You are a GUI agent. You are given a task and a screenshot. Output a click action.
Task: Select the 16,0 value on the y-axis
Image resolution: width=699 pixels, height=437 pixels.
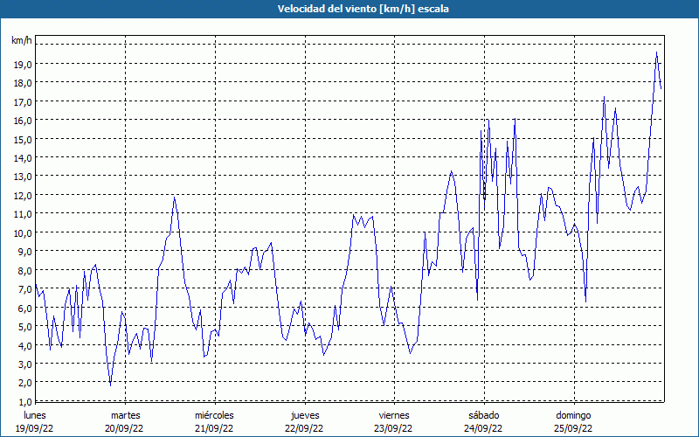(x=23, y=121)
